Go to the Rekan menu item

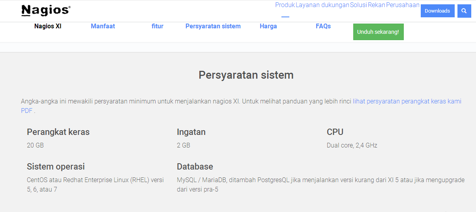point(376,5)
